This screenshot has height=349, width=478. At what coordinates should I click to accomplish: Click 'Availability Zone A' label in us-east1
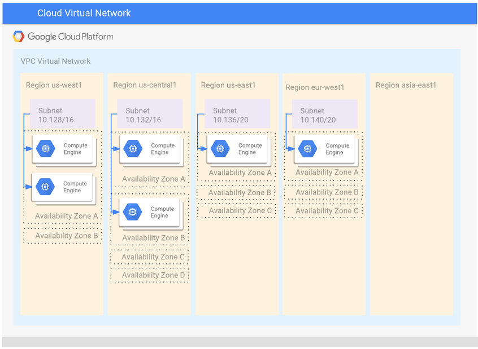[240, 173]
